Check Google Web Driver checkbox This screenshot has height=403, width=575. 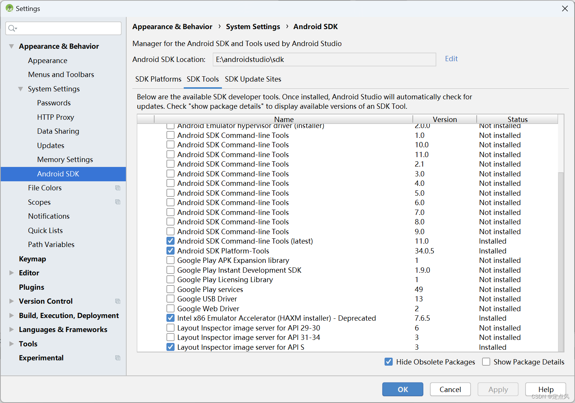(x=170, y=309)
